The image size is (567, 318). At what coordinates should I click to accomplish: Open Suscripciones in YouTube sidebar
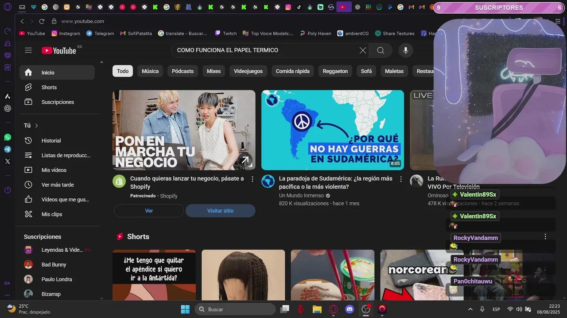[57, 102]
